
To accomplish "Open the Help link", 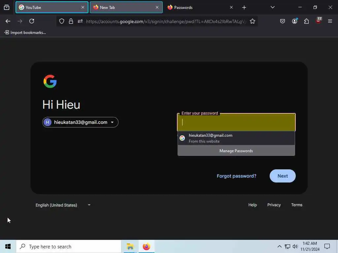I will [x=253, y=205].
